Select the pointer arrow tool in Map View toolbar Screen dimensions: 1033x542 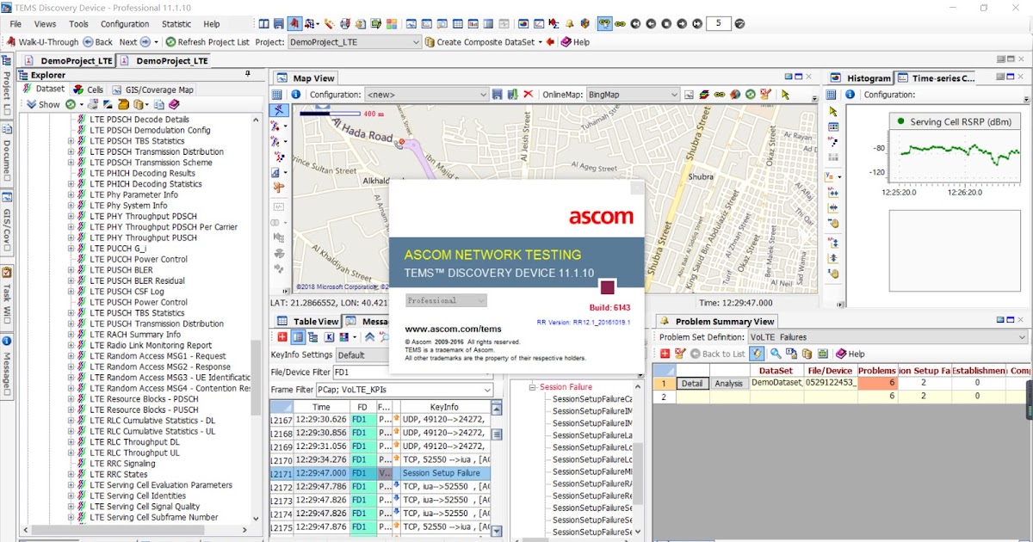point(785,95)
